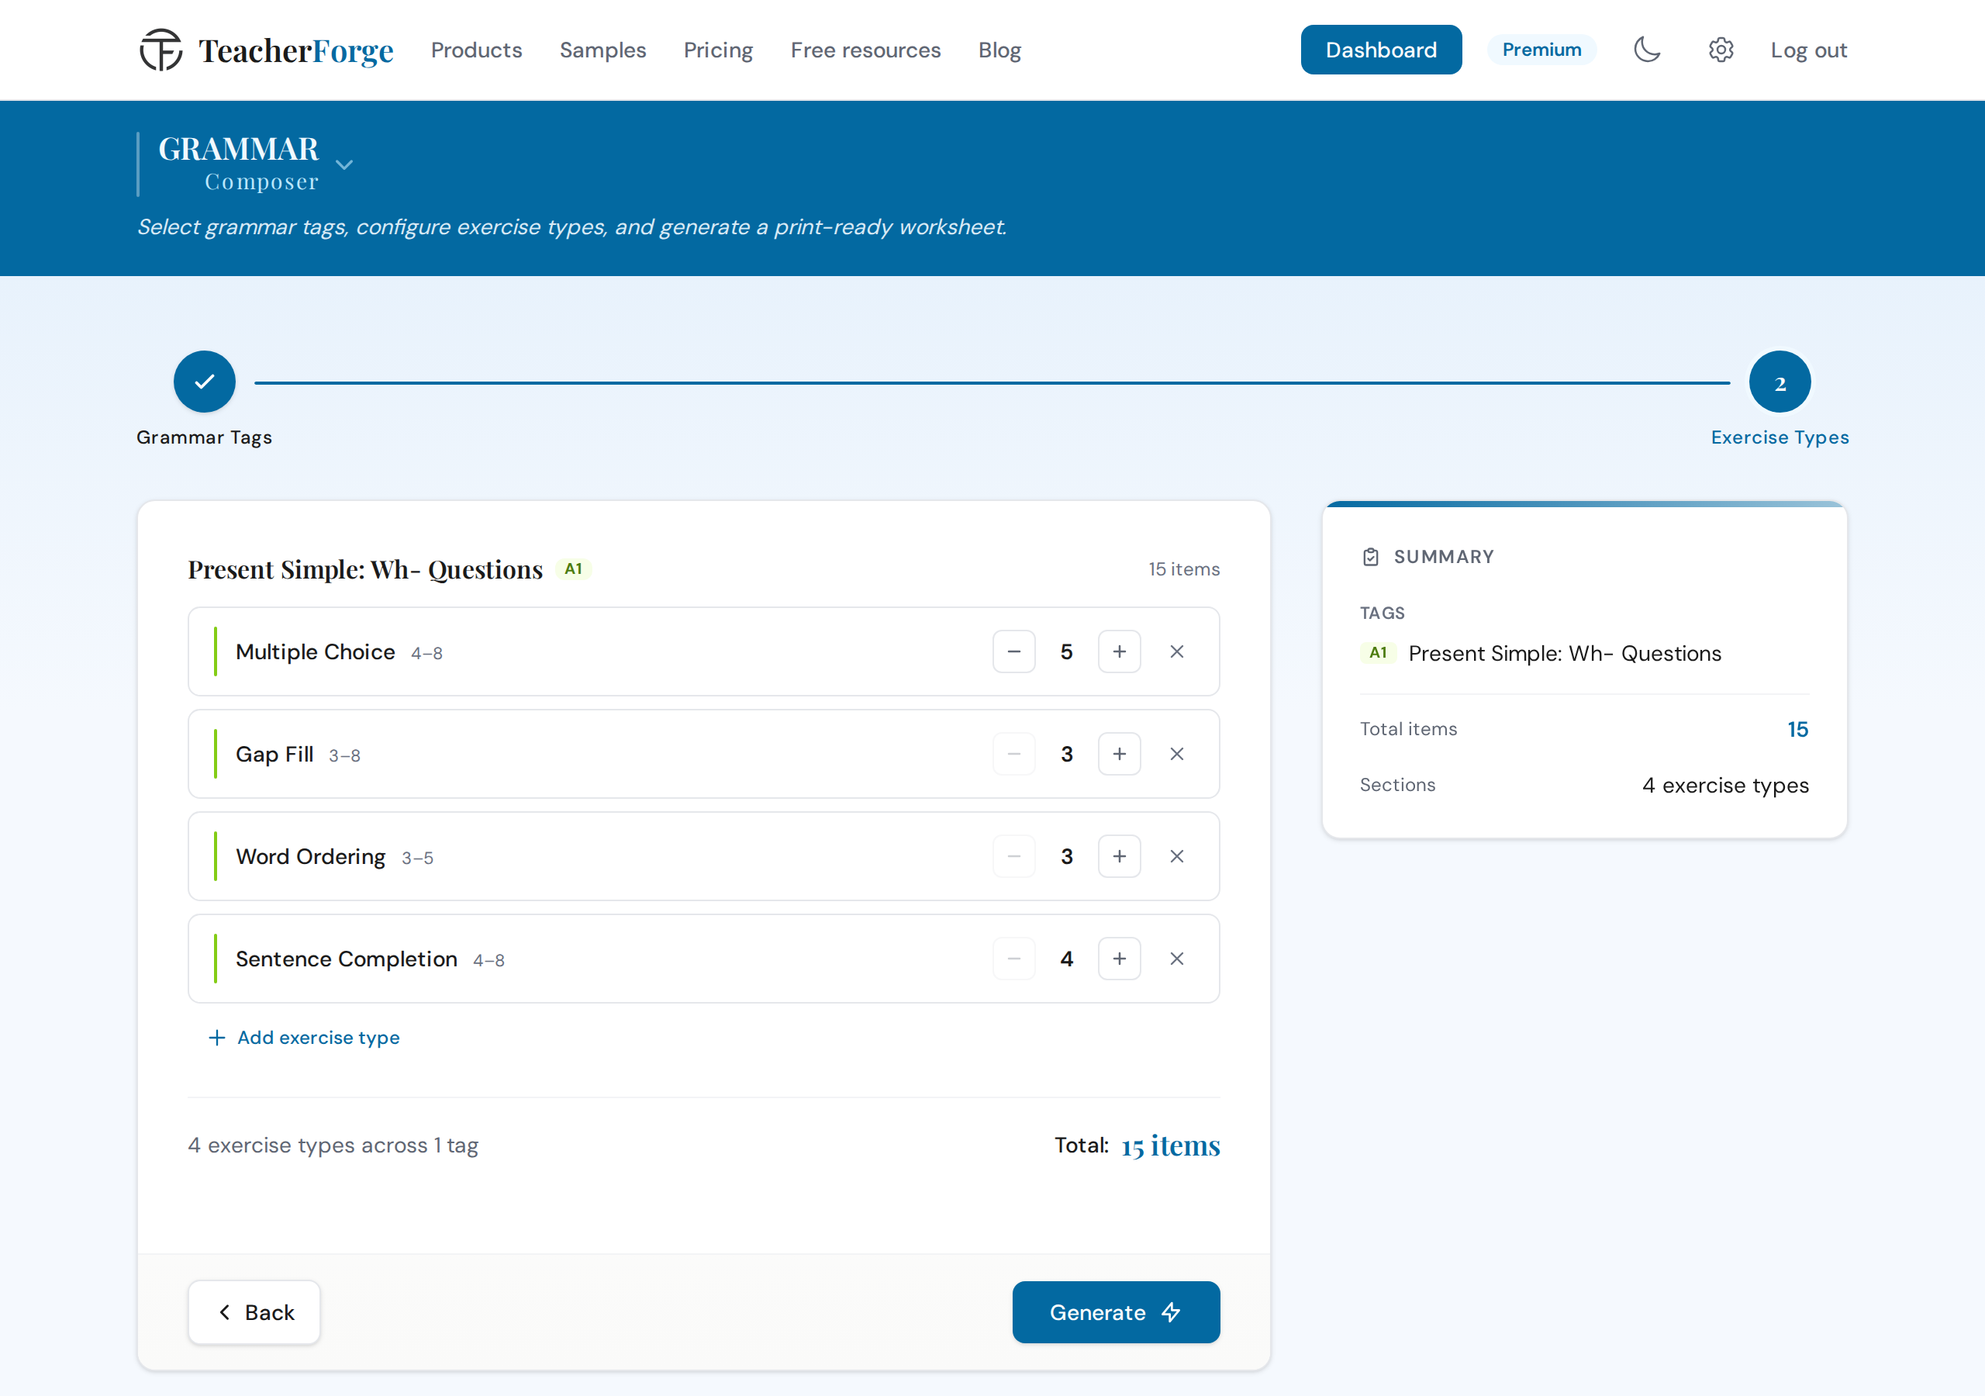Increase the Gap Fill item count
Viewport: 1985px width, 1396px height.
pyautogui.click(x=1119, y=753)
